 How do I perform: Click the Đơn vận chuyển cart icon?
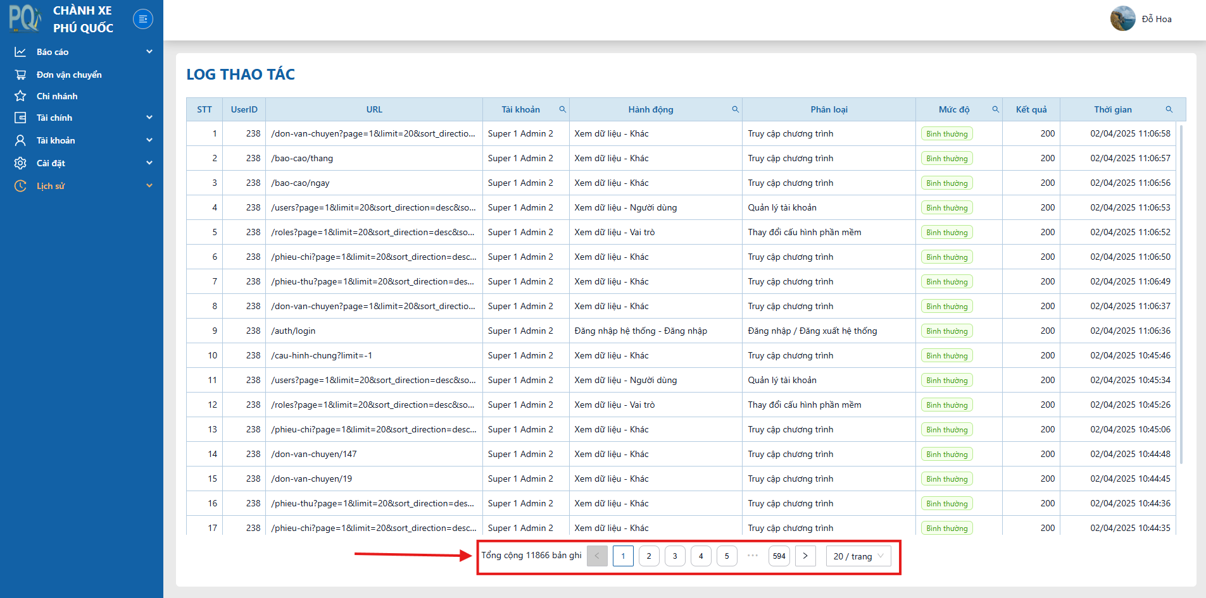[x=20, y=75]
